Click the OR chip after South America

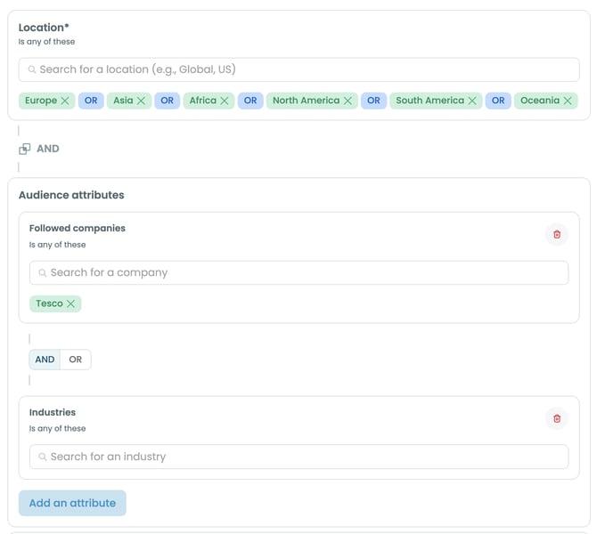click(498, 101)
